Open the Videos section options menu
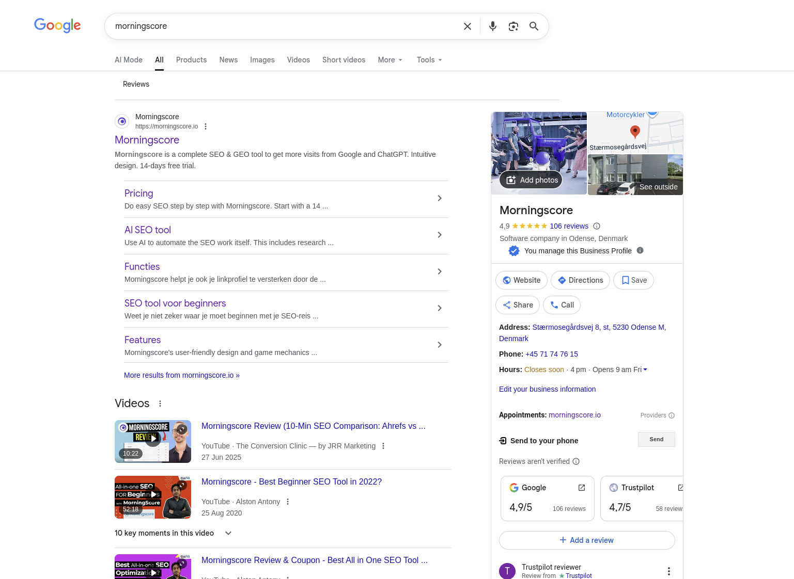The width and height of the screenshot is (794, 579). tap(160, 404)
